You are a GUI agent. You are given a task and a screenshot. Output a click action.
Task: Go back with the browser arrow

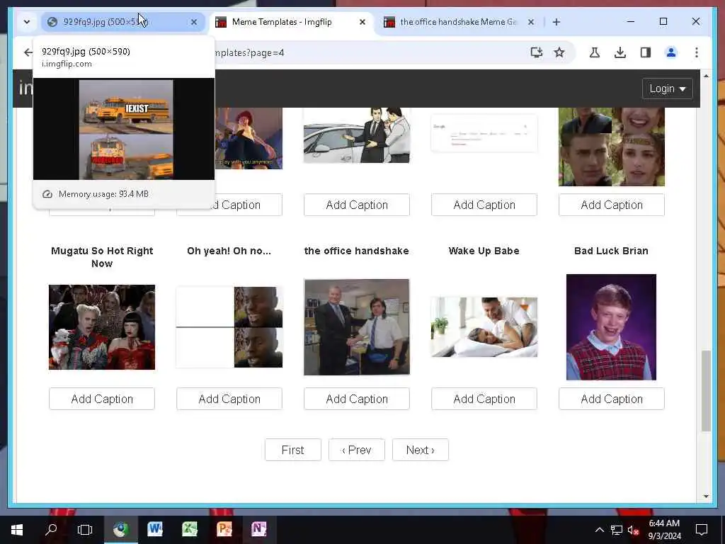(28, 52)
